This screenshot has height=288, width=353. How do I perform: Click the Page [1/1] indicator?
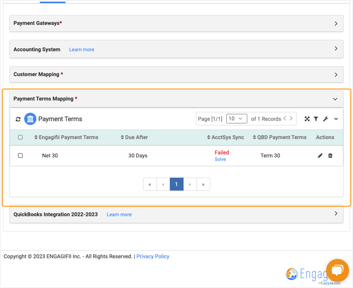pyautogui.click(x=210, y=119)
